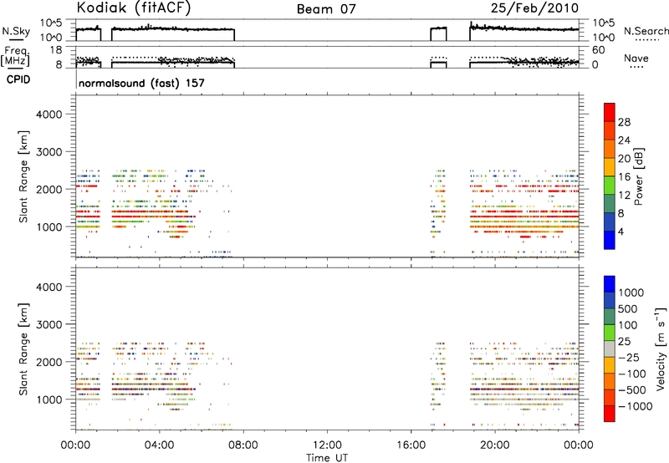Click the '20:00' time axis label
Viewport: 669px width, 463px height.
pyautogui.click(x=495, y=445)
